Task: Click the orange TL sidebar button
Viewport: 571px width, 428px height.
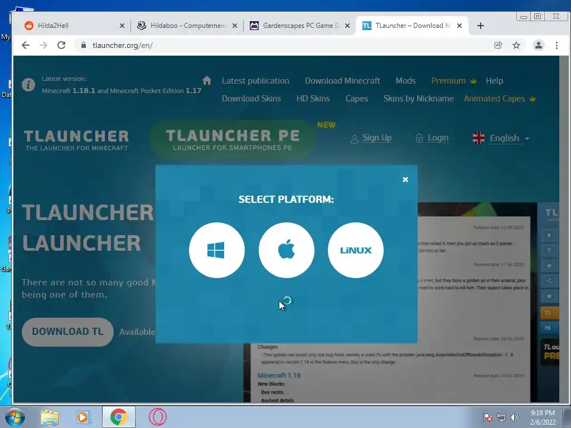Action: point(549,313)
